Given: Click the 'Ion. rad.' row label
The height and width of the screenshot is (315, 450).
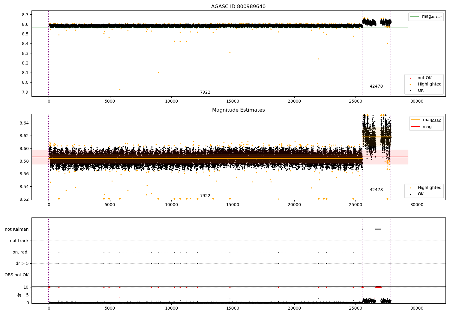Looking at the screenshot, I should pyautogui.click(x=20, y=252).
